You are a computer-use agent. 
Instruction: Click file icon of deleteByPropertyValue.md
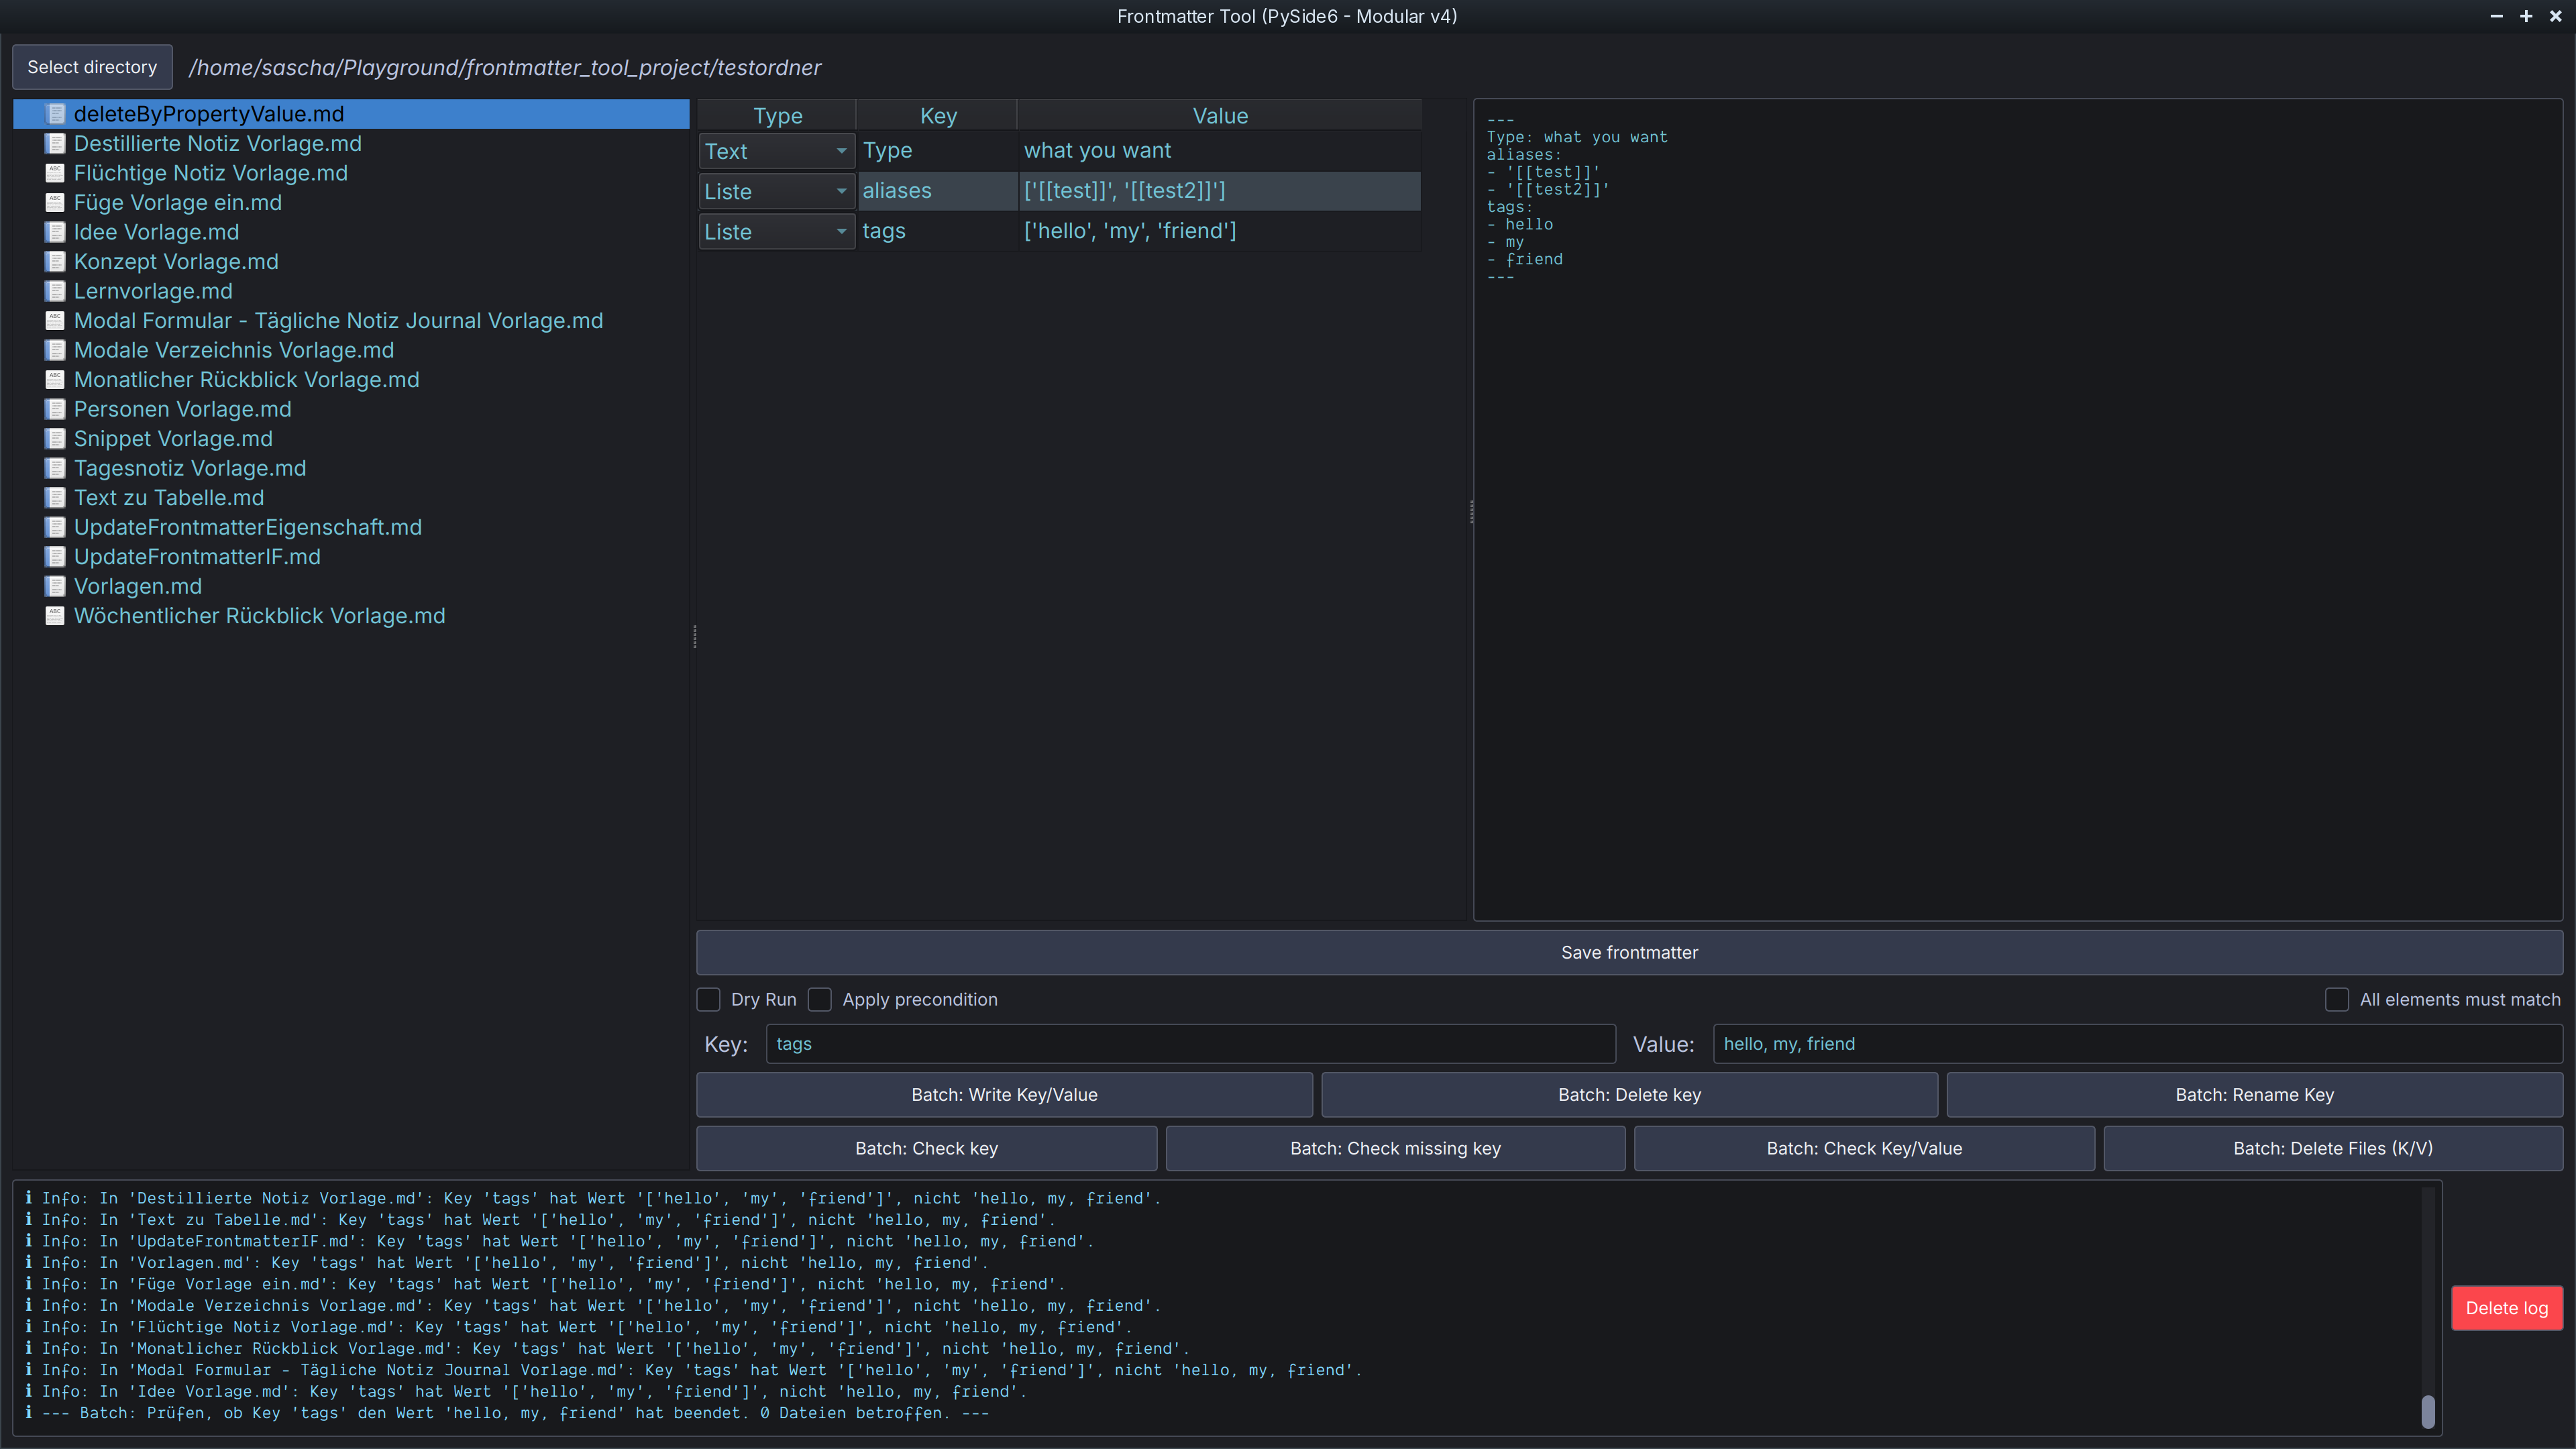[56, 114]
